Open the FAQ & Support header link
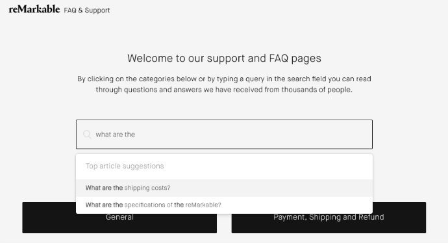The width and height of the screenshot is (448, 243). 87,10
